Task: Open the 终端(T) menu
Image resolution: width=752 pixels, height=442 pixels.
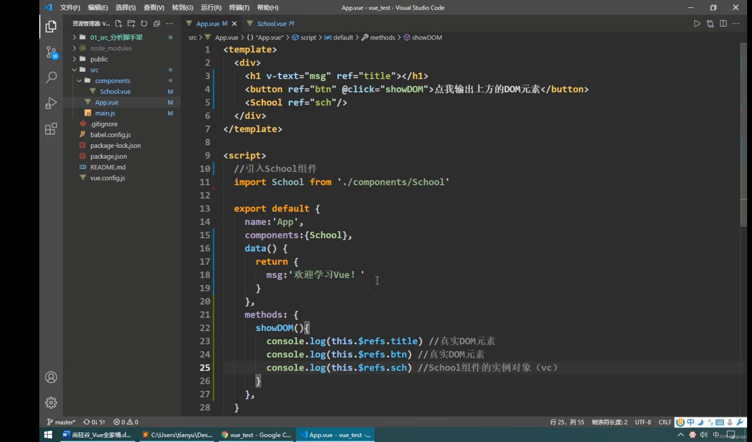Action: tap(239, 7)
